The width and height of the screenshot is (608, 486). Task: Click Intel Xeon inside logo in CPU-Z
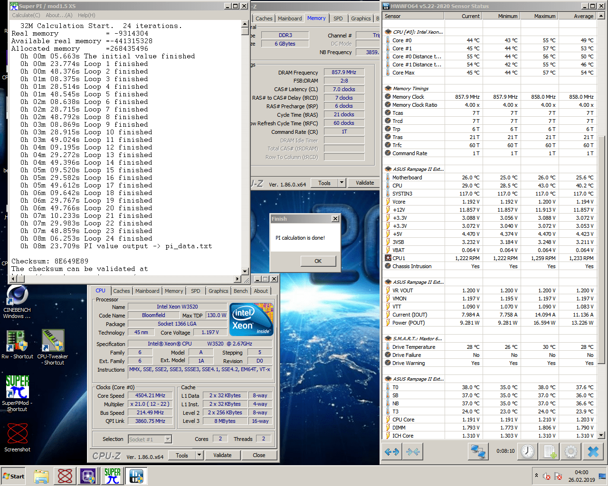click(x=252, y=319)
